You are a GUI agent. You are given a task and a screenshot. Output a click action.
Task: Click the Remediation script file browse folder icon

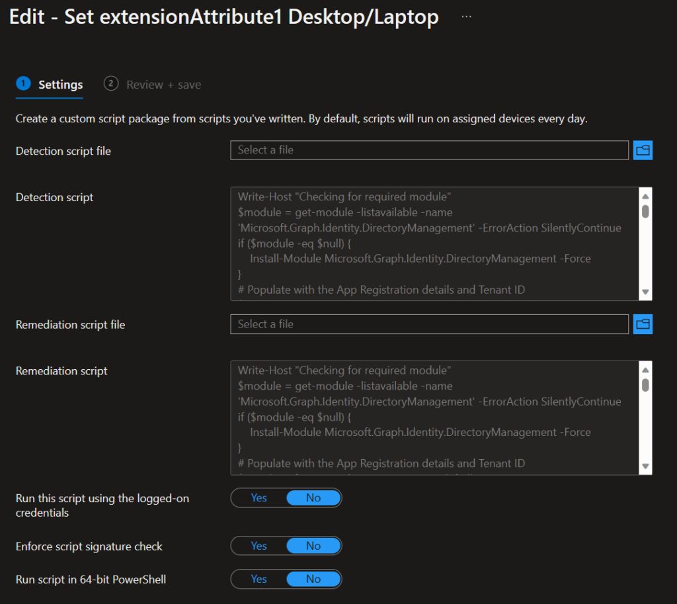pos(643,324)
